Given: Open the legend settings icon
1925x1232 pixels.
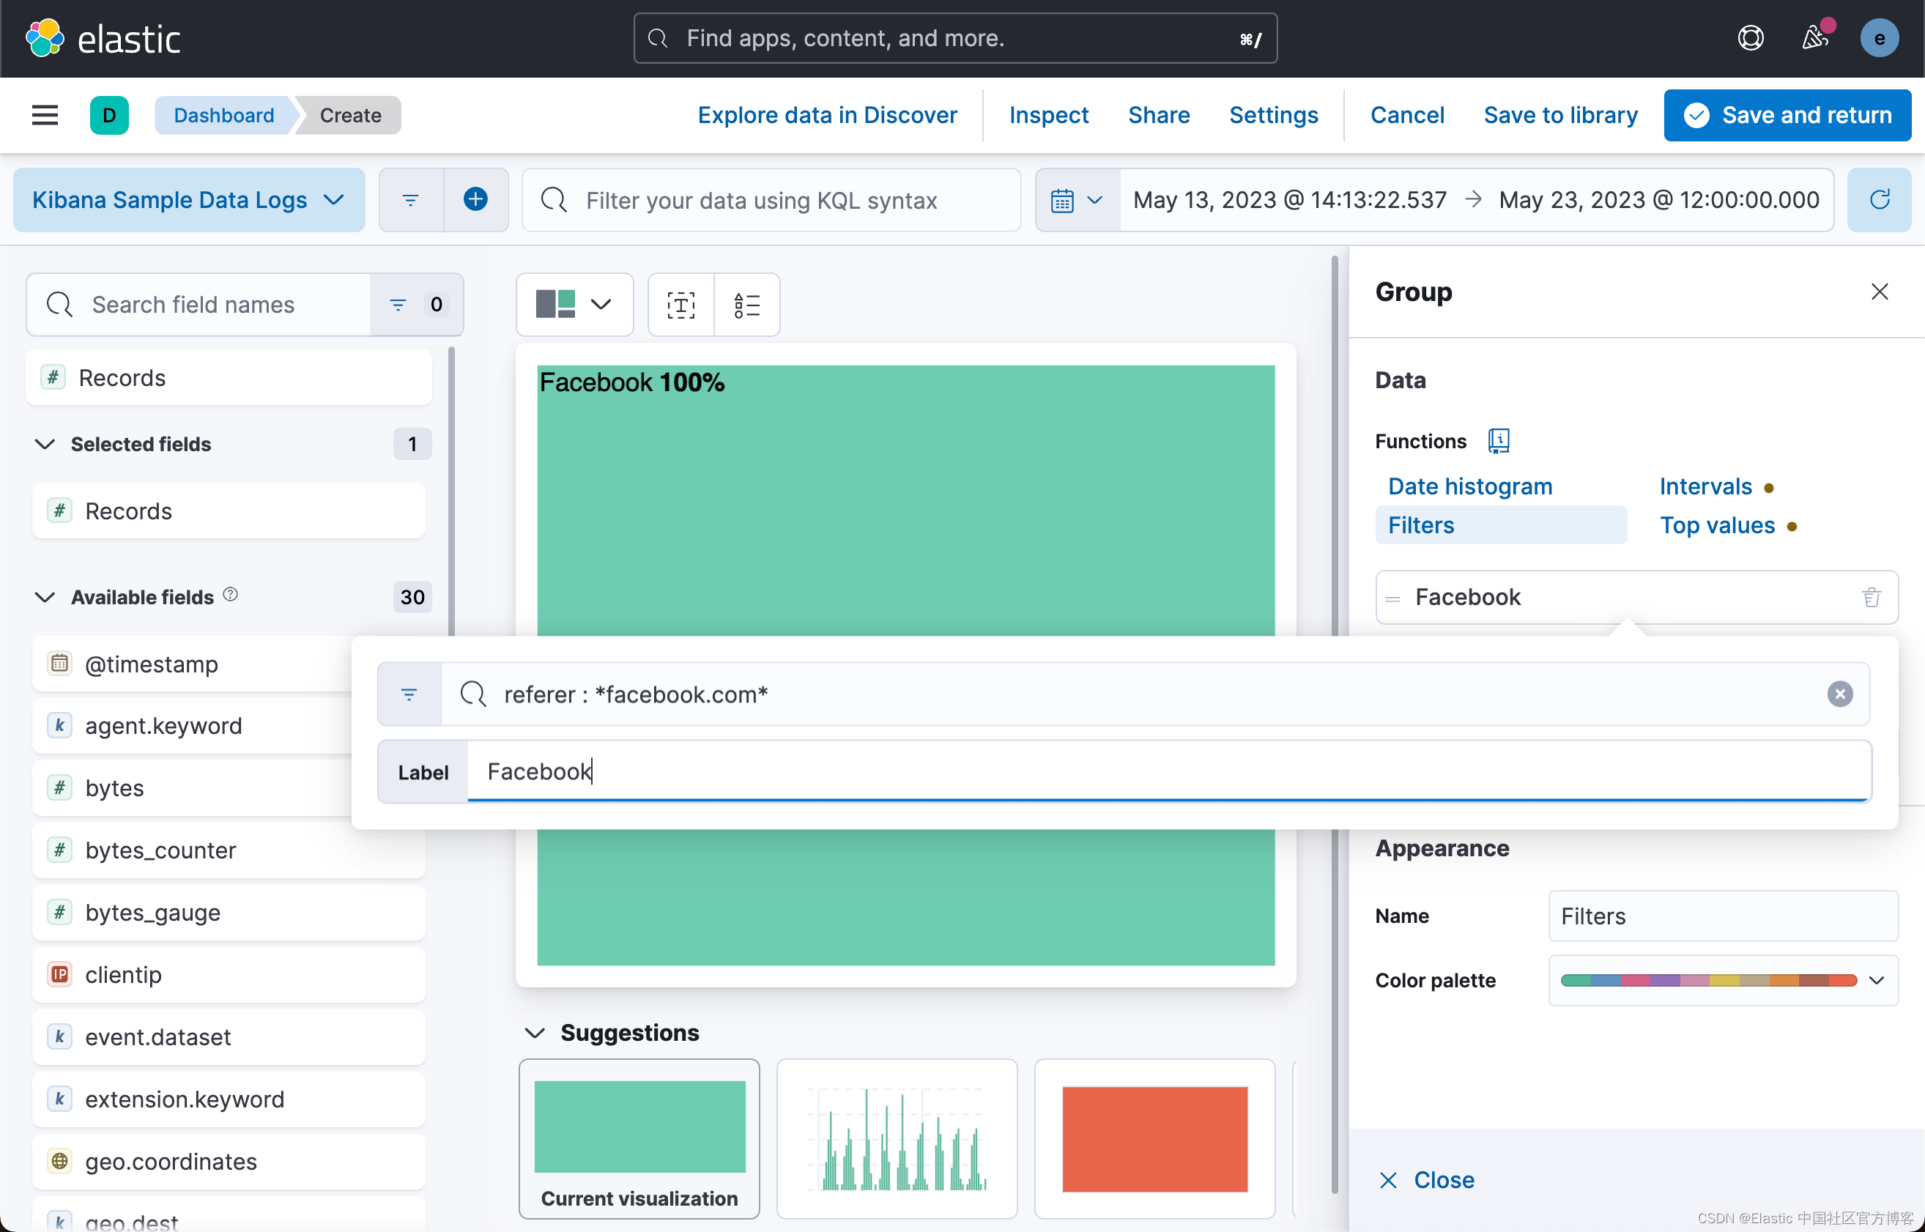Looking at the screenshot, I should [x=746, y=305].
